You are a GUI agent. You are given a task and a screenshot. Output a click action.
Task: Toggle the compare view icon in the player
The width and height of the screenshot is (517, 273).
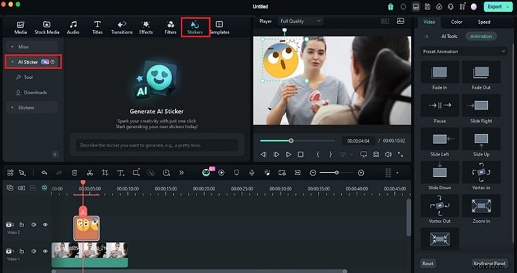385,21
